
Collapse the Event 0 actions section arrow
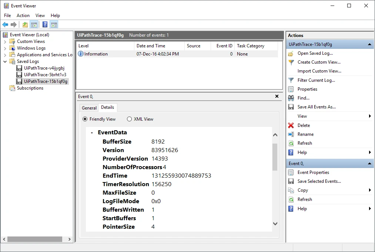(369, 164)
